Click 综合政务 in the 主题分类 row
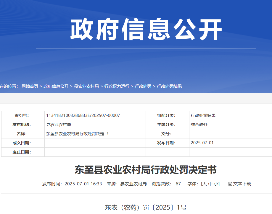272x214 pixels. [199, 125]
